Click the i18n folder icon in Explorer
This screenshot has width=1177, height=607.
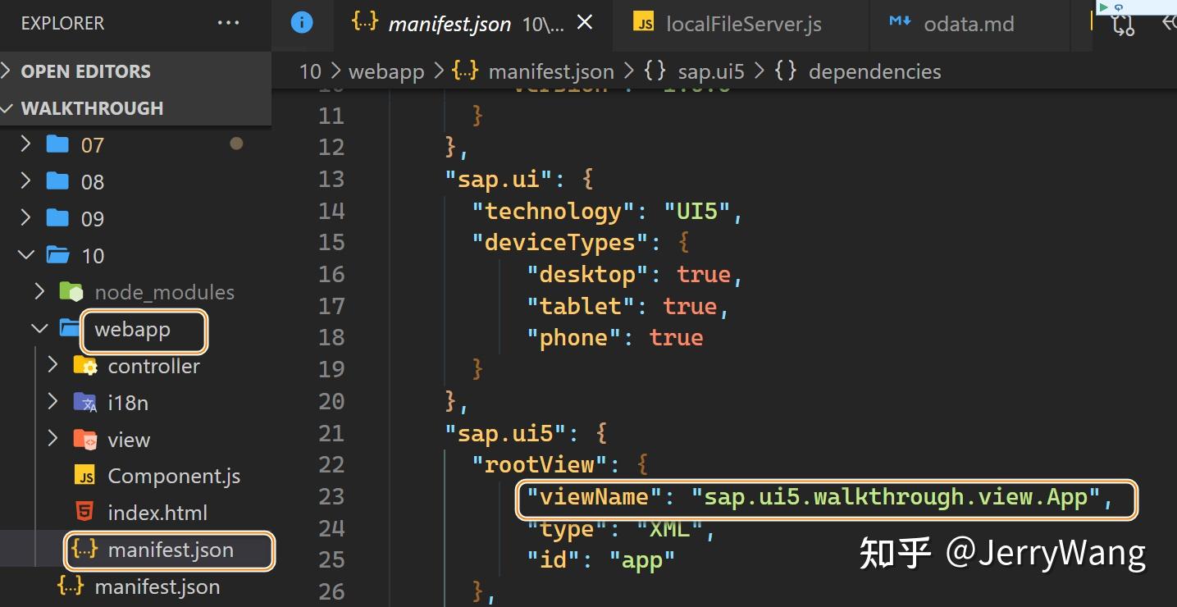86,402
